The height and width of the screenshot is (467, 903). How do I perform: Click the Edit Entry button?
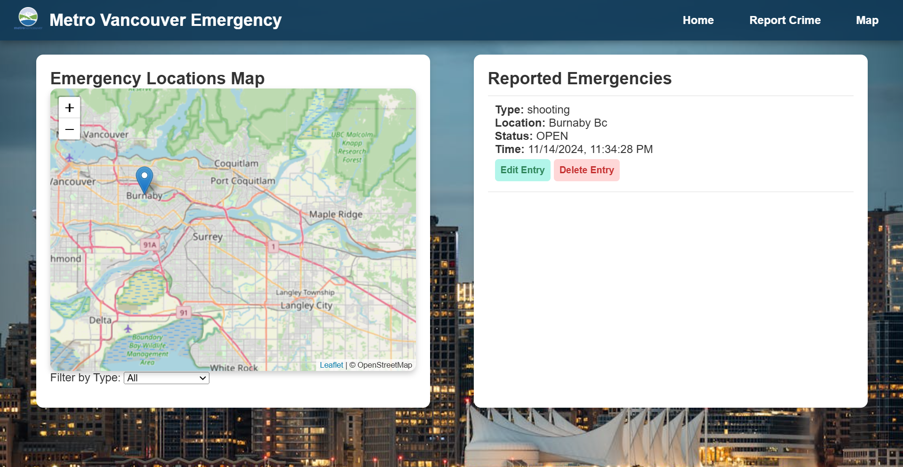point(522,170)
